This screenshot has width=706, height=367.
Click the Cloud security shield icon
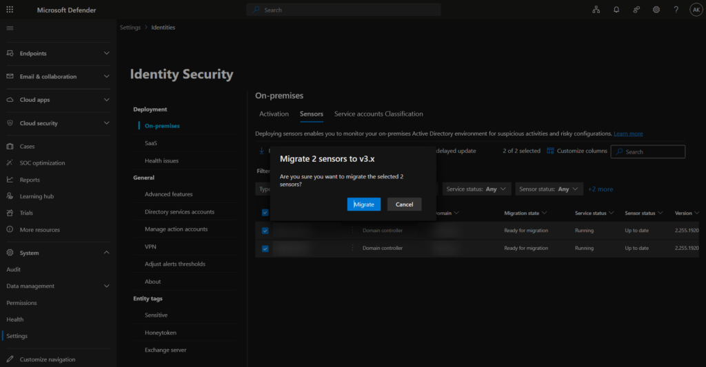click(10, 123)
